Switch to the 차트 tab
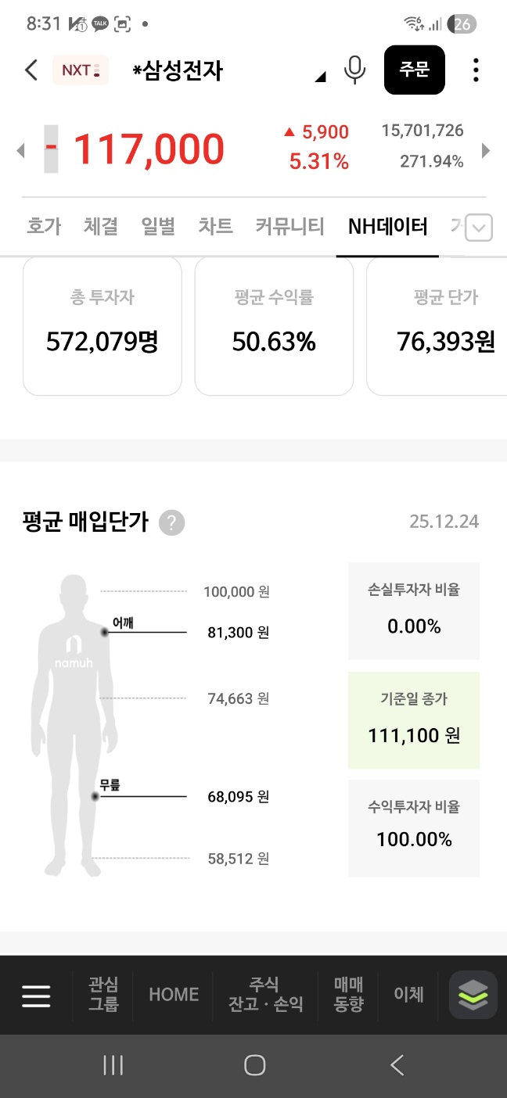This screenshot has width=507, height=1098. (x=215, y=227)
